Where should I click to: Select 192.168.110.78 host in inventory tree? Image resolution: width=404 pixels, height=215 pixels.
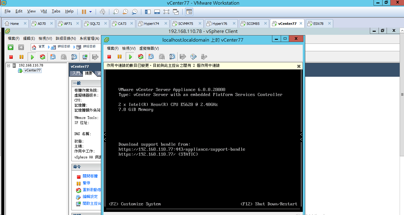coord(31,65)
